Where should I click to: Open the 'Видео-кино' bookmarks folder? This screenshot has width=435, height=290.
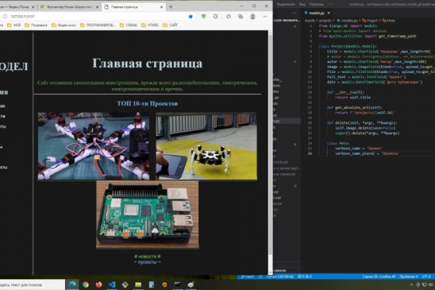point(64,25)
